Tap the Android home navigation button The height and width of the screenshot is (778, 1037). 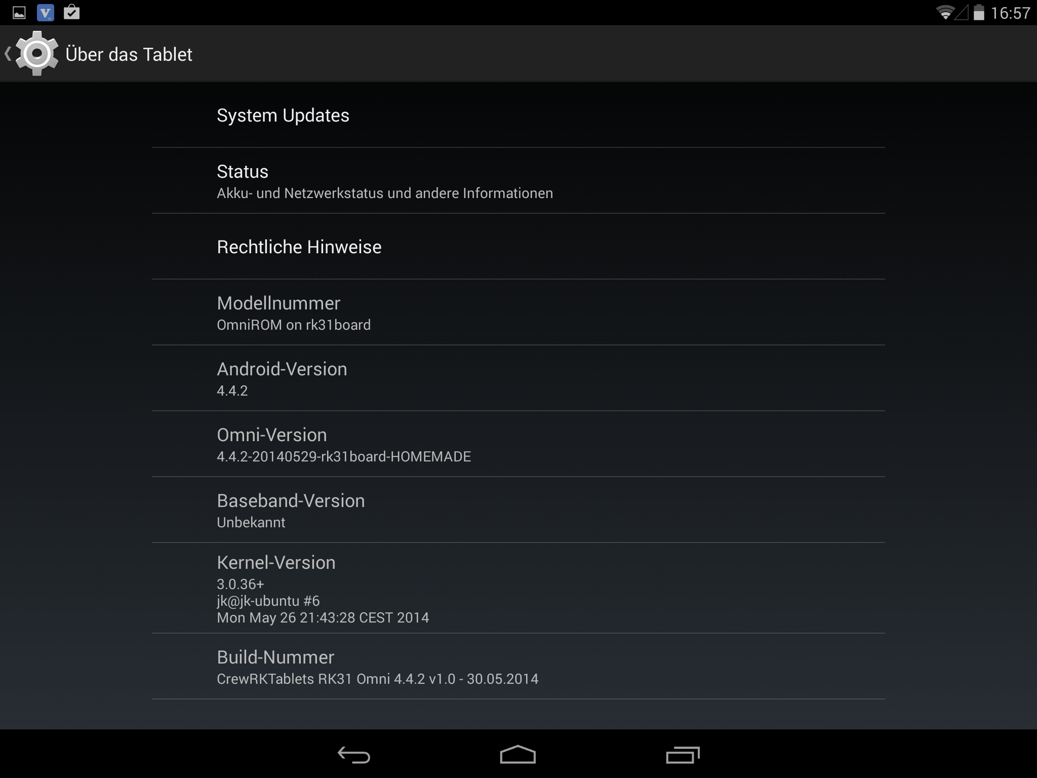[x=517, y=754]
